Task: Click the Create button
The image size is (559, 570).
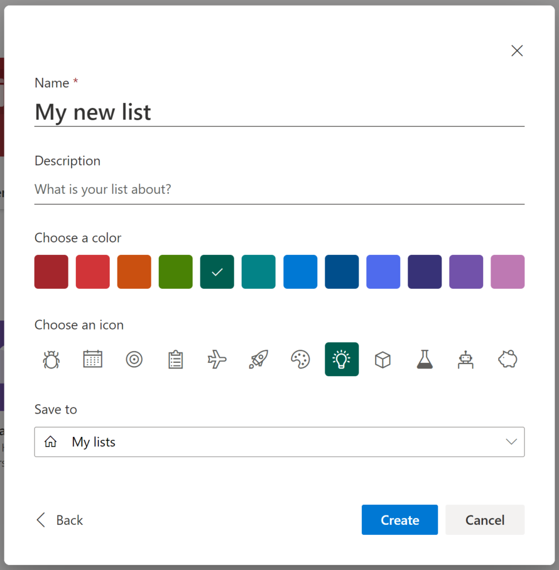Action: [x=399, y=519]
